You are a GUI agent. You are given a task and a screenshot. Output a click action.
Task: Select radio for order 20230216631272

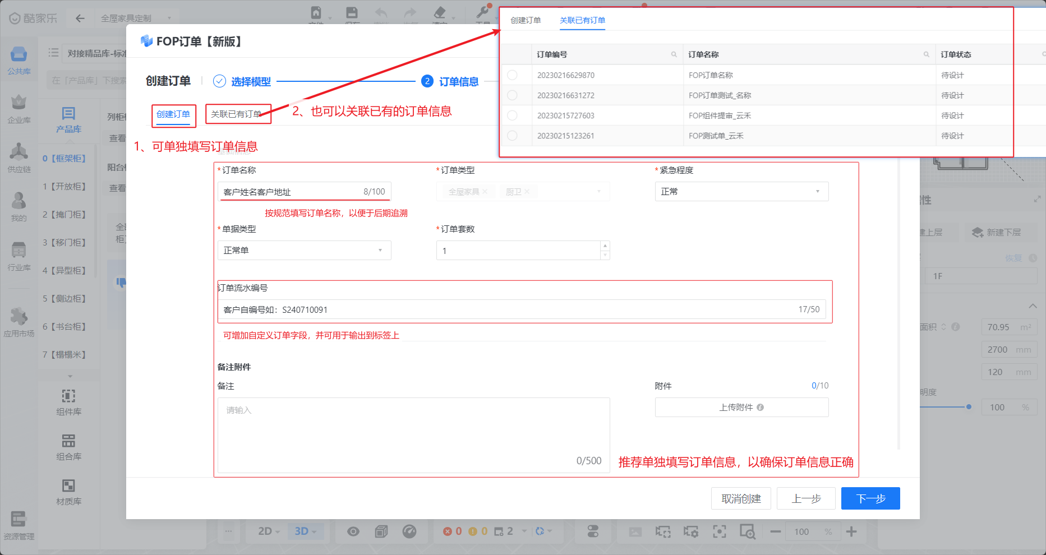(512, 95)
